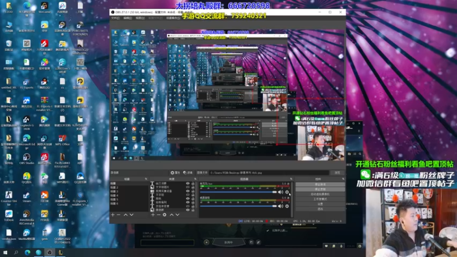457x257 pixels.
Task: Pop out the 控件 controls dock panel
Action: click(x=343, y=179)
